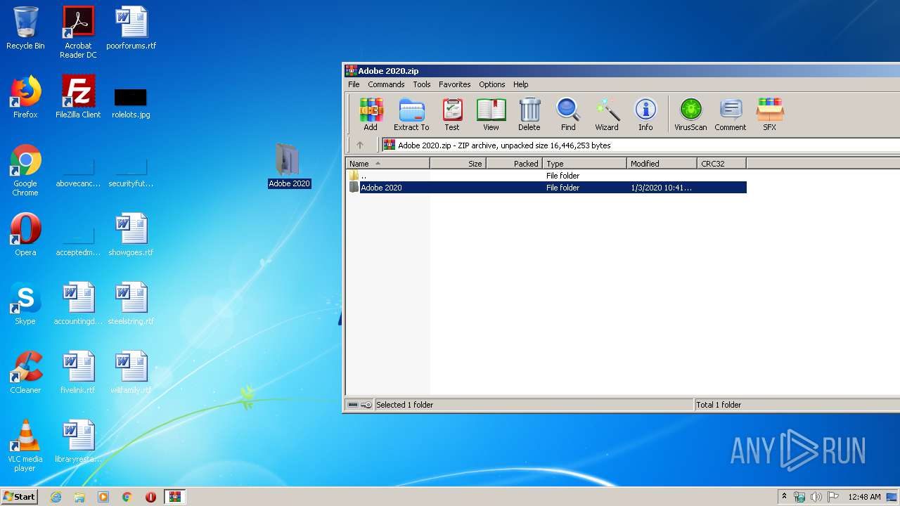Viewport: 900px width, 506px height.
Task: Create SFX self-extracting archive
Action: 770,115
